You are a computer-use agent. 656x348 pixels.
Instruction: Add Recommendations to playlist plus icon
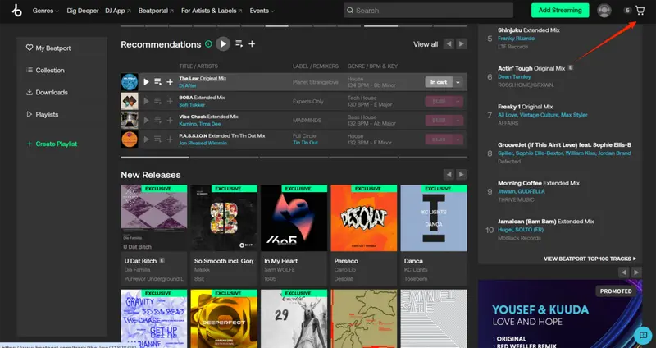[252, 44]
